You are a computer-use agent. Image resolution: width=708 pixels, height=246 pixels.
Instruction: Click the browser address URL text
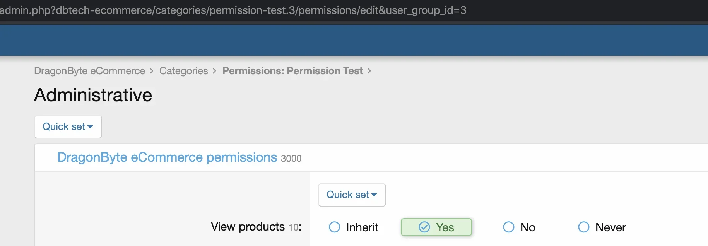233,10
